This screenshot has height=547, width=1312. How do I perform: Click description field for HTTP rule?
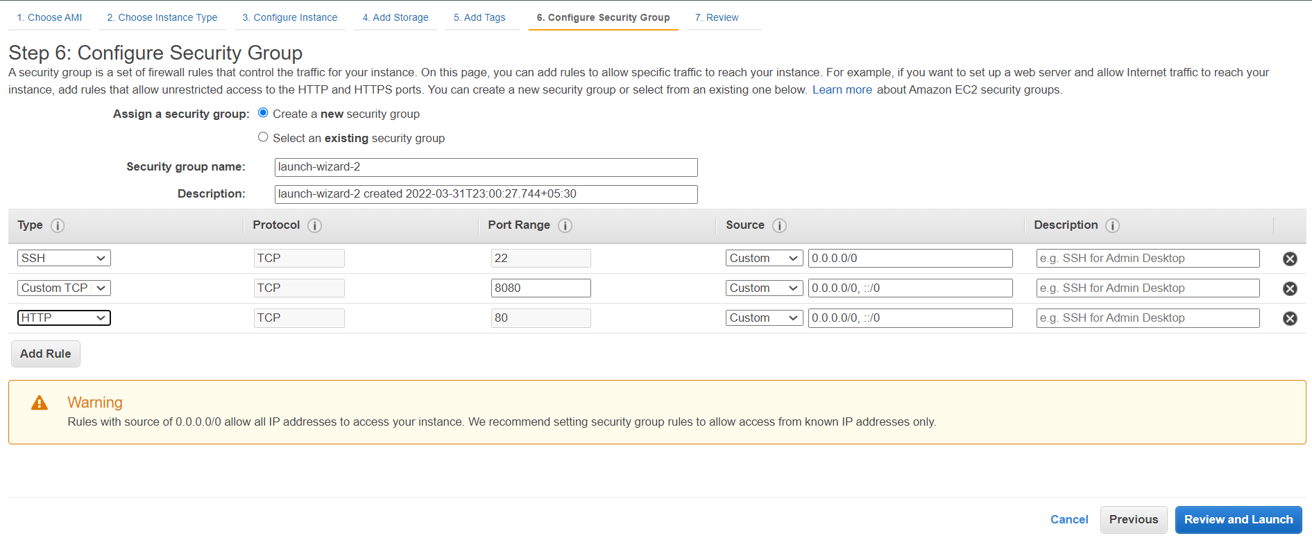[x=1148, y=318]
